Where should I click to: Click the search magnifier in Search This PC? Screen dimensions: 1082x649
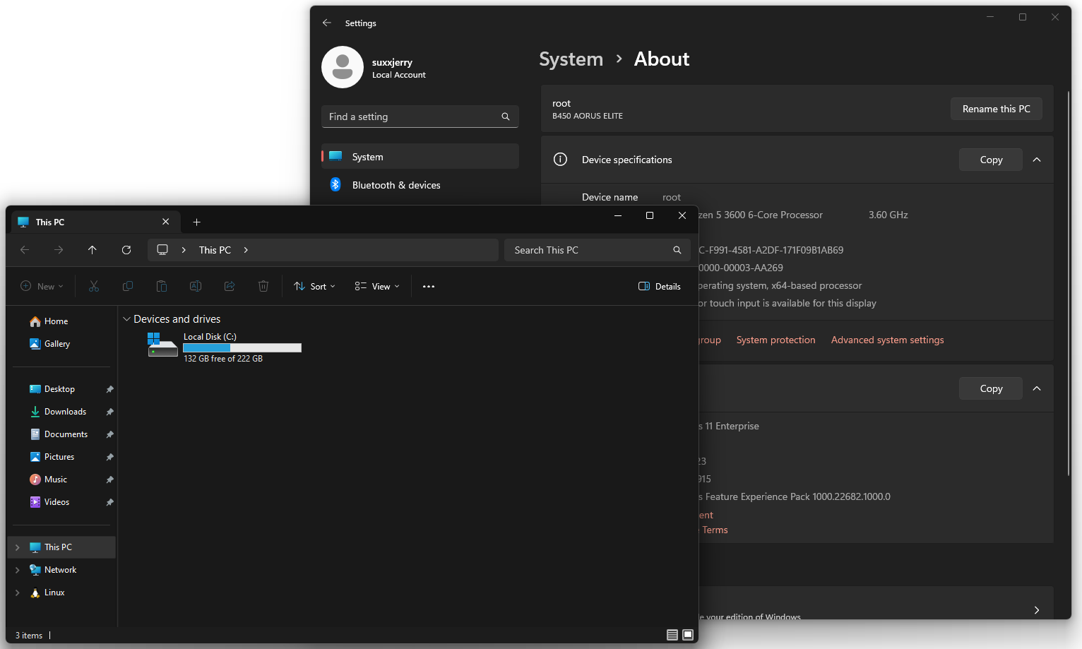677,250
